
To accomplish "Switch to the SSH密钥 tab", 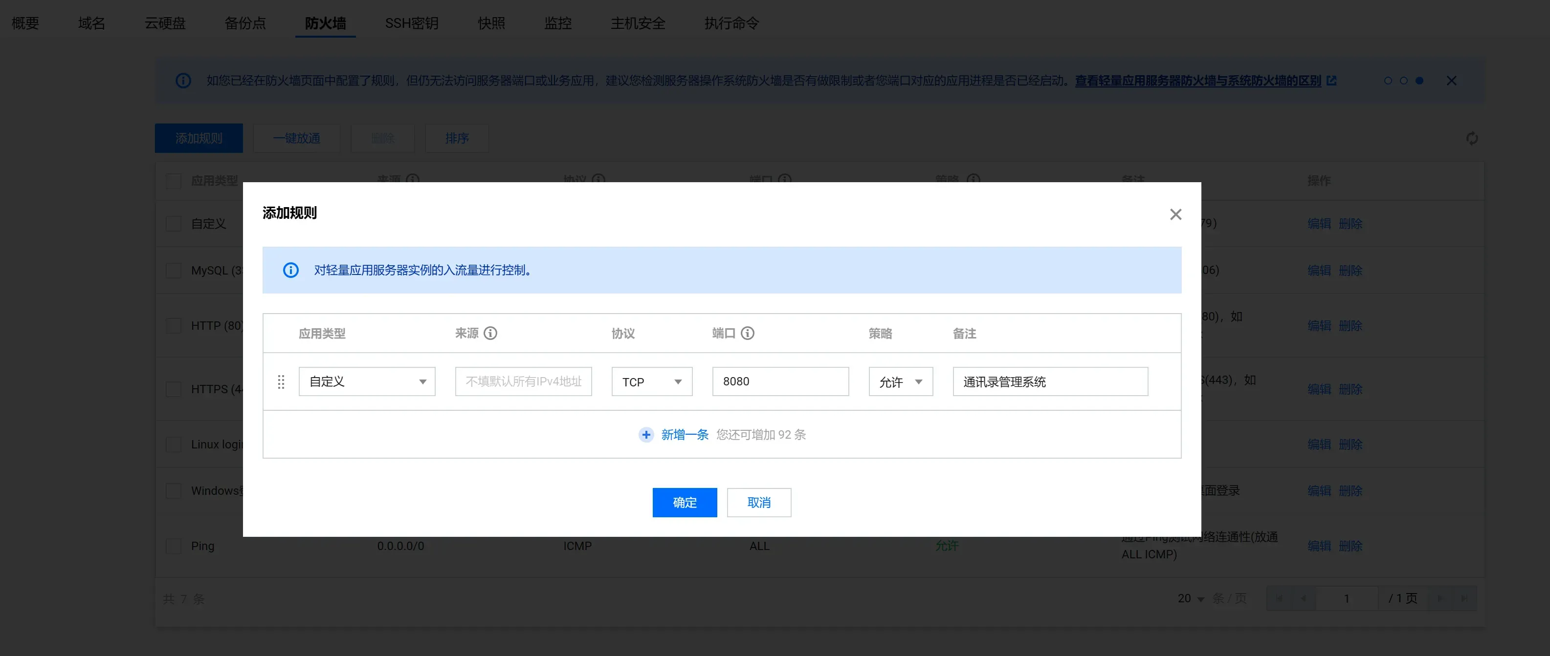I will click(412, 23).
